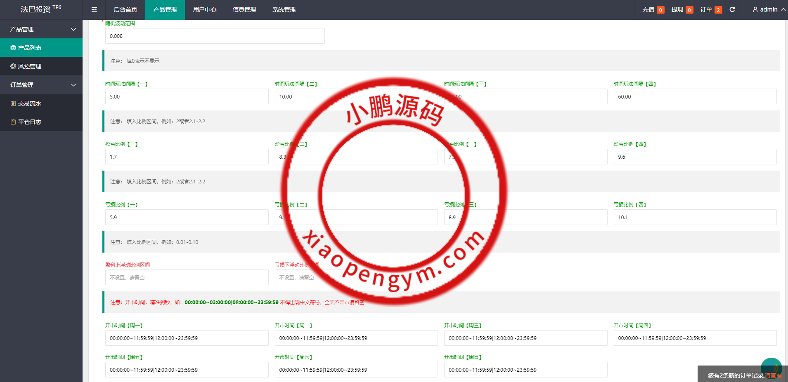Select the 信息管理 menu
This screenshot has height=382, width=788.
pos(244,9)
